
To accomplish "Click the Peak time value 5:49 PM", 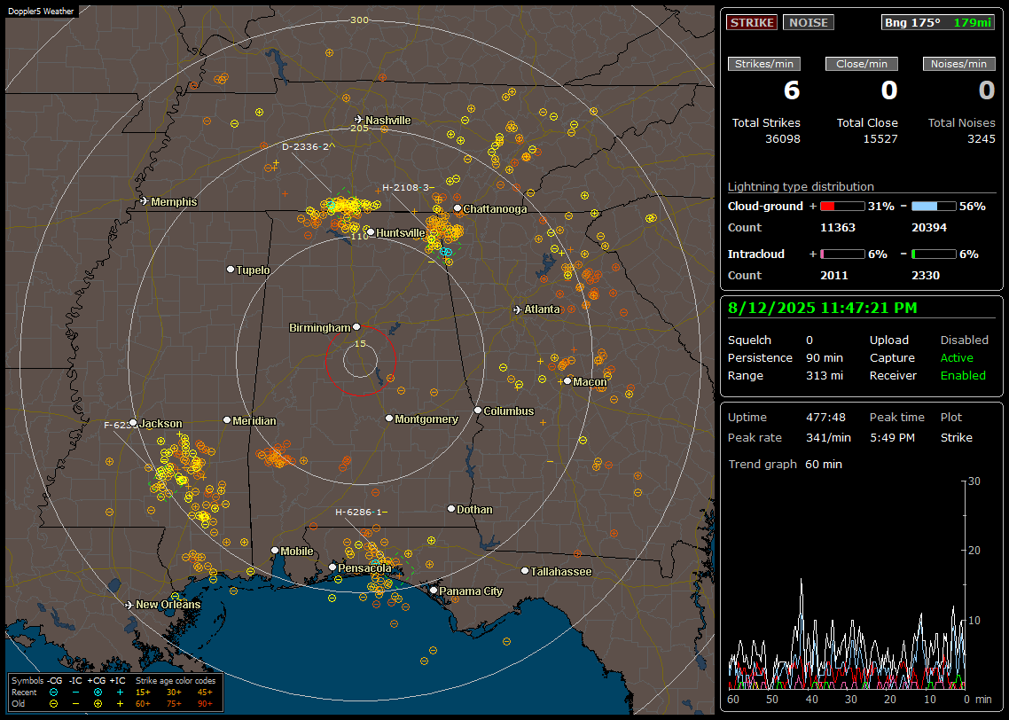I will [x=892, y=437].
